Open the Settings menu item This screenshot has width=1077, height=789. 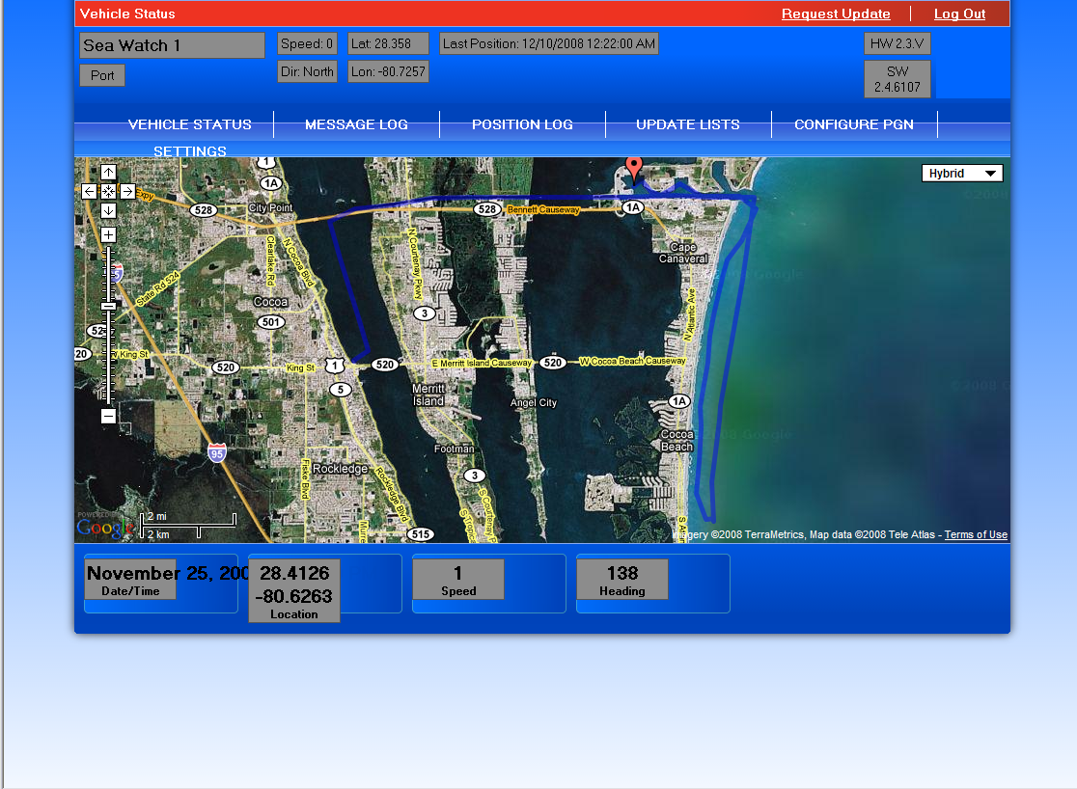(x=189, y=151)
